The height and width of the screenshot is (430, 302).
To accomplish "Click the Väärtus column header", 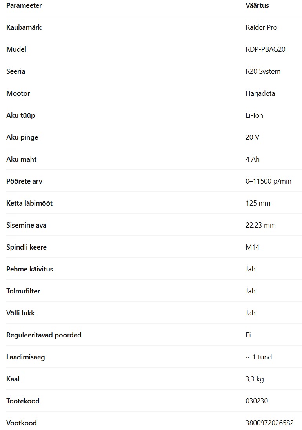I will click(257, 5).
